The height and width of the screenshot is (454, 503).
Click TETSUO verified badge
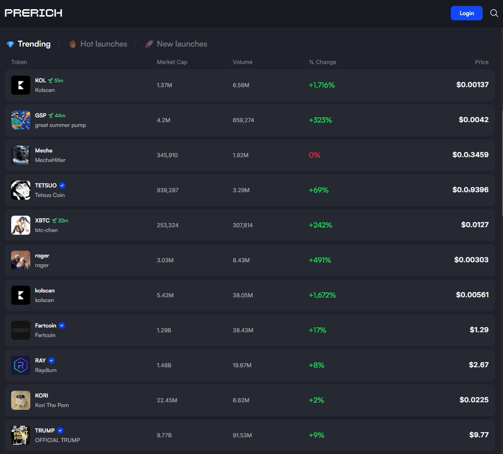click(62, 185)
